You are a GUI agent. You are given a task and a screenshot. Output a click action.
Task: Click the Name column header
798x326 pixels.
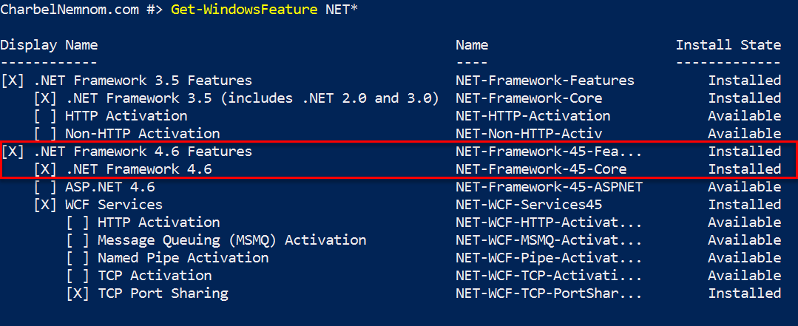pos(472,45)
